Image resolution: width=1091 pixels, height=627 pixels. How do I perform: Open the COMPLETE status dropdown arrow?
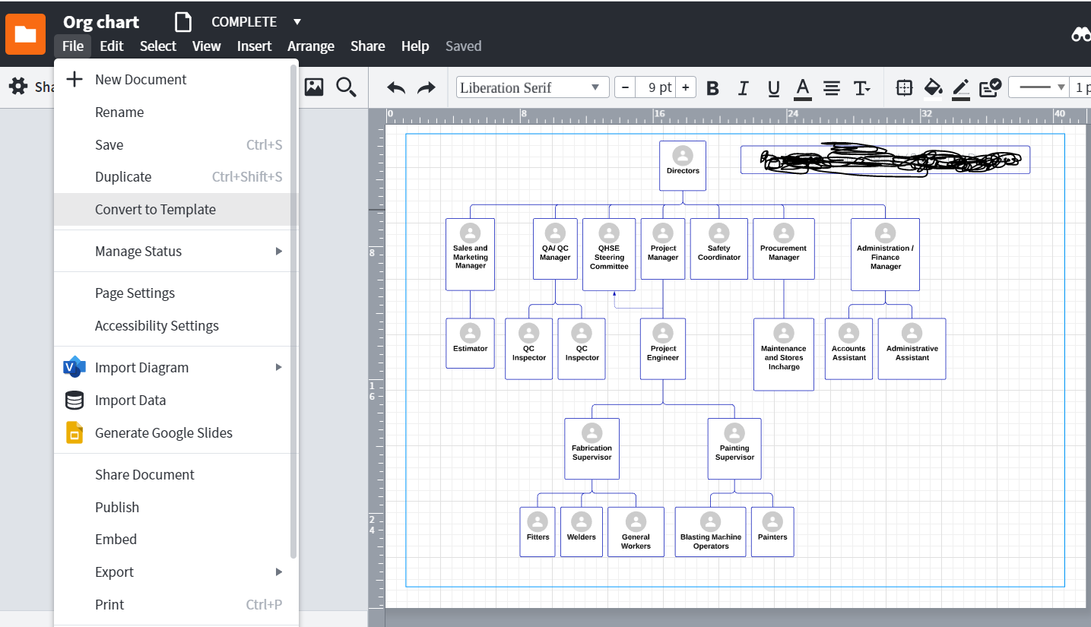(x=297, y=21)
